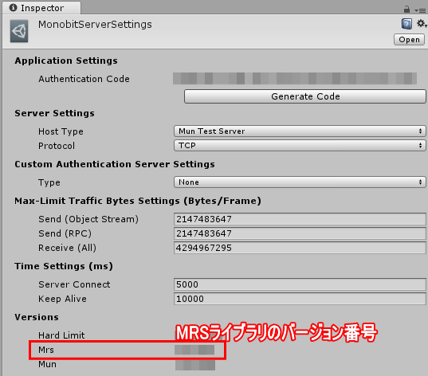Click the Mun version label
The height and width of the screenshot is (376, 428).
pyautogui.click(x=47, y=364)
